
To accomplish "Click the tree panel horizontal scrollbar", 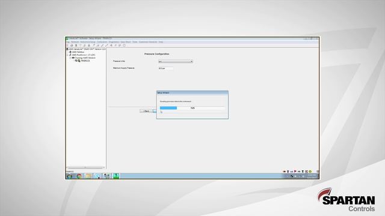I will coord(85,167).
